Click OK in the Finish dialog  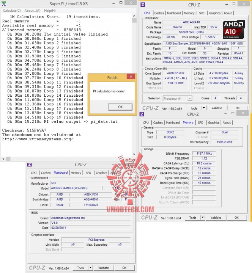(x=120, y=107)
